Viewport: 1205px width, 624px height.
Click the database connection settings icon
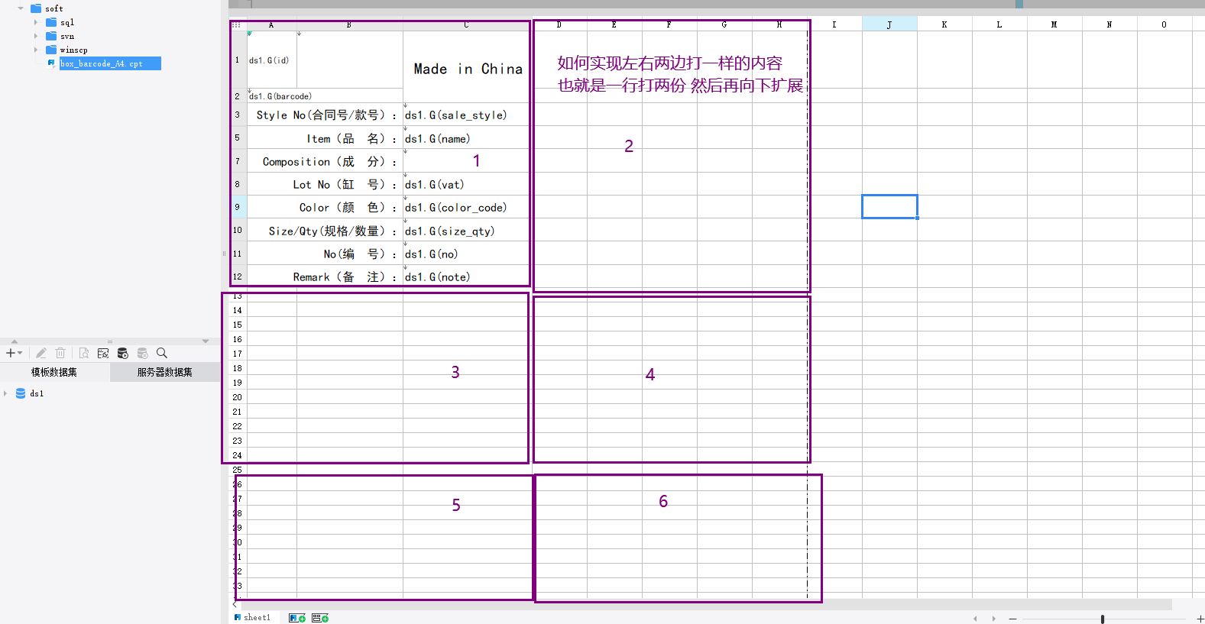coord(103,353)
